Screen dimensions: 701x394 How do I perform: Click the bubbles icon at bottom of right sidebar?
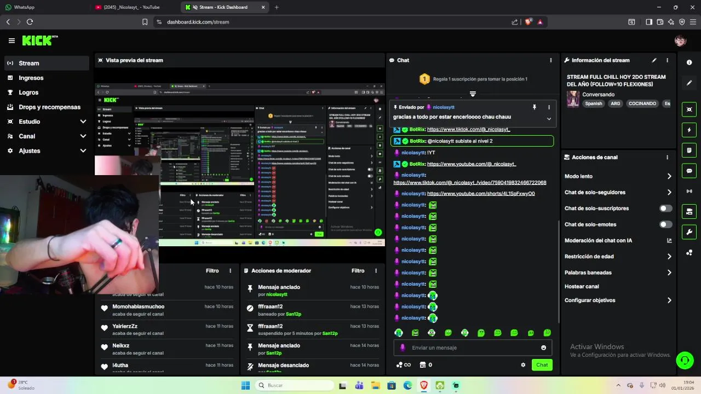[689, 252]
